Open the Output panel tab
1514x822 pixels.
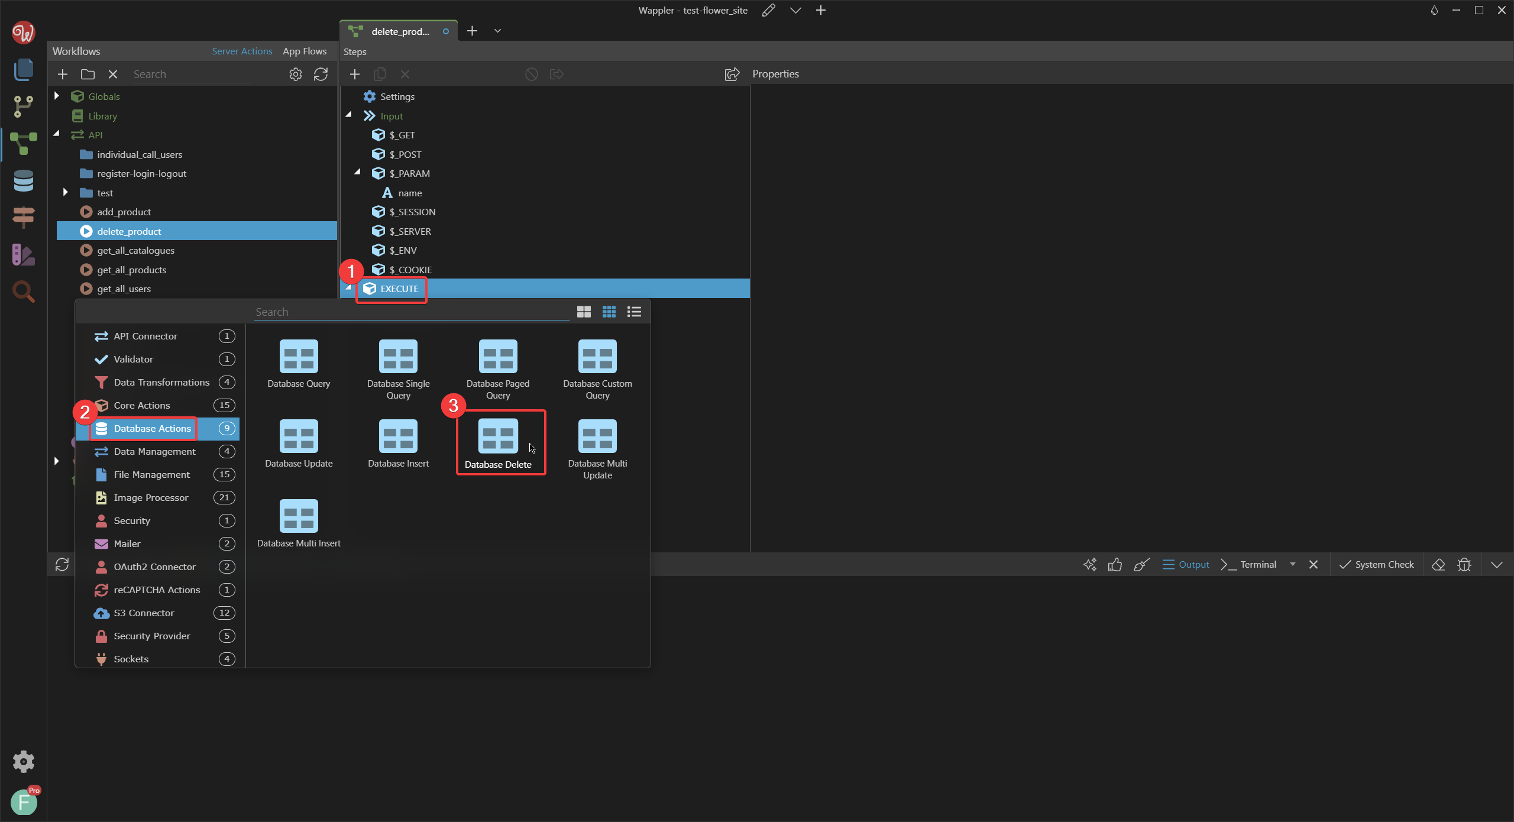tap(1186, 565)
